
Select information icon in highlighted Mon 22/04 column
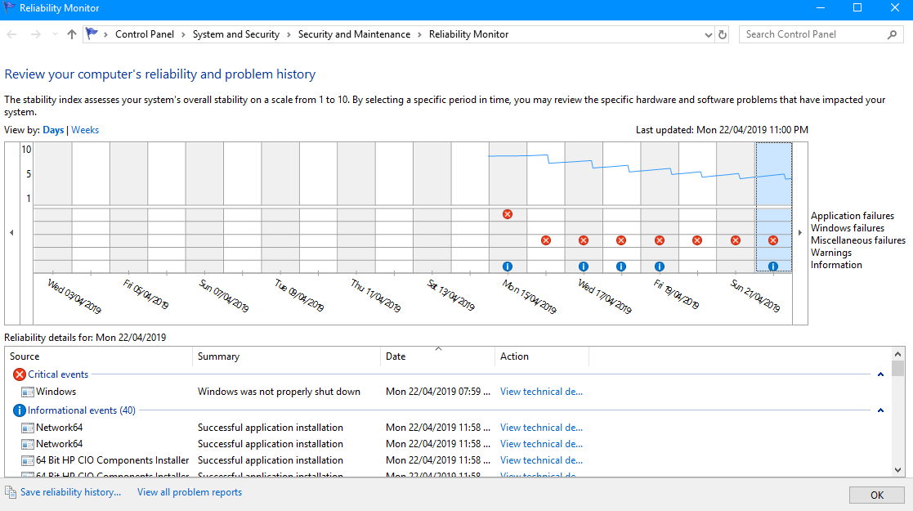pyautogui.click(x=773, y=267)
